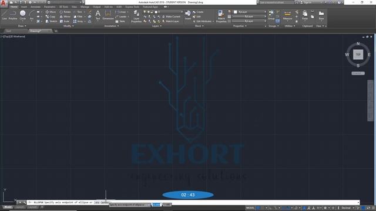This screenshot has width=376, height=211.
Task: Select the Line tool
Action: click(4, 15)
